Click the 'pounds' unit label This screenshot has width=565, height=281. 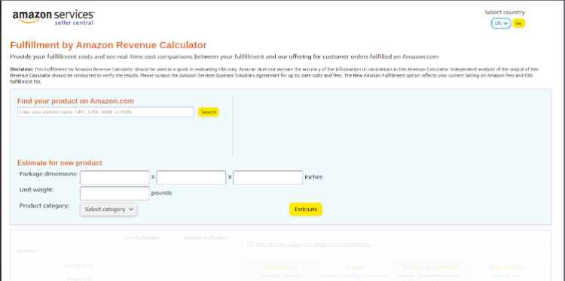[161, 193]
